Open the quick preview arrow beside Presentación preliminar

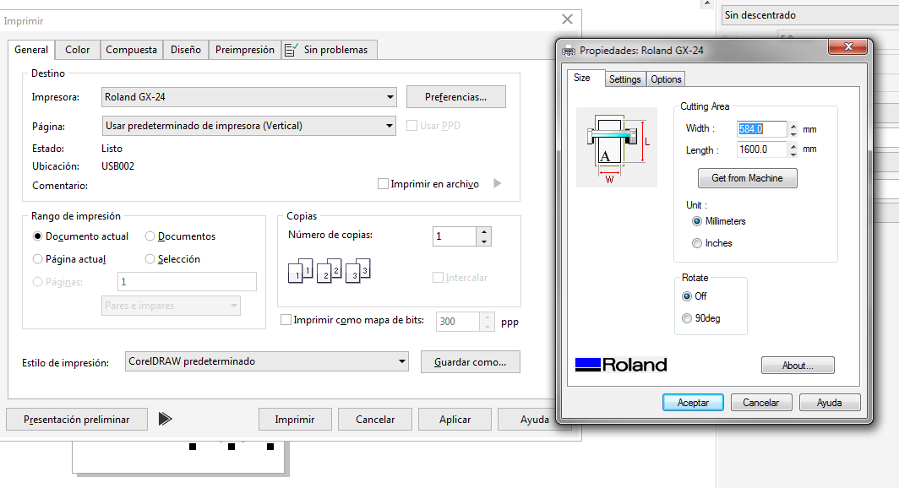pyautogui.click(x=165, y=419)
